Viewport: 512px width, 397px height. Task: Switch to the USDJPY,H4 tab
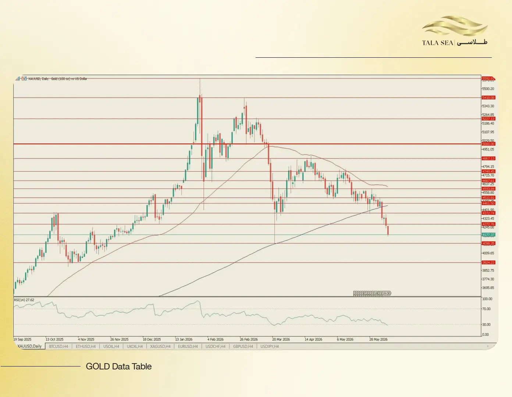pos(270,346)
